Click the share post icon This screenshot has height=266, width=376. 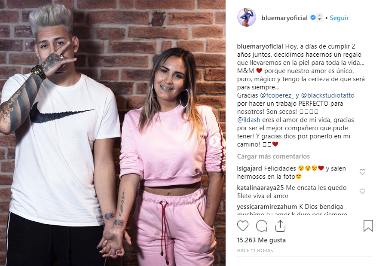coord(280,226)
